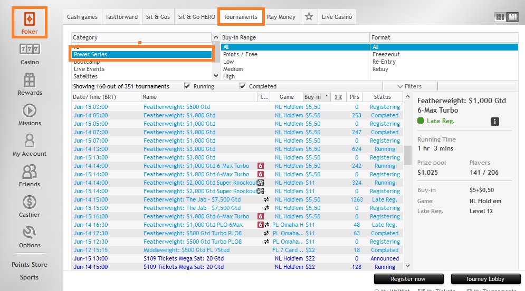Switch to Play Money tab
The height and width of the screenshot is (291, 525).
click(x=281, y=17)
